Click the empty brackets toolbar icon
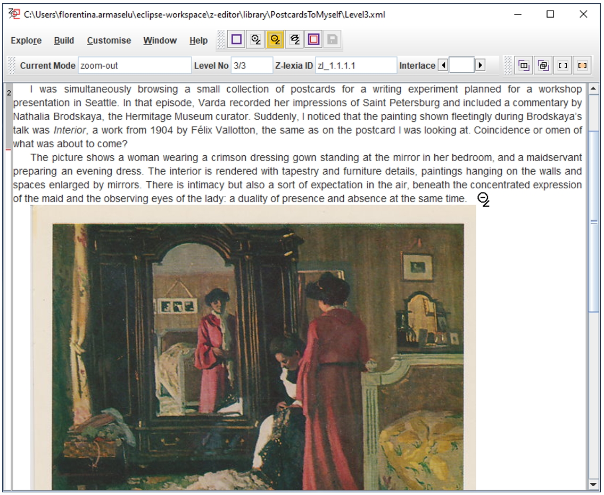 pyautogui.click(x=563, y=65)
